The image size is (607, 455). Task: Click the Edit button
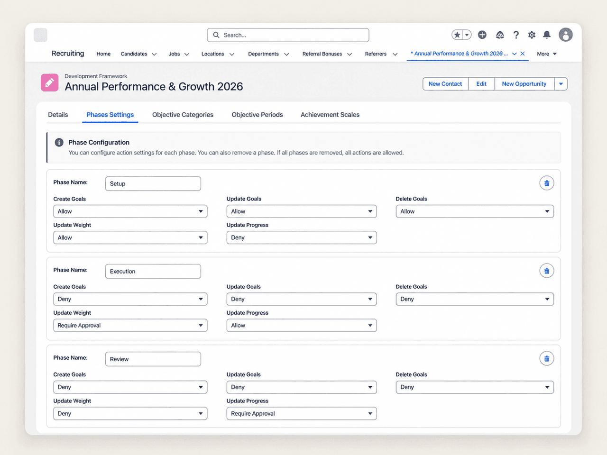click(481, 84)
